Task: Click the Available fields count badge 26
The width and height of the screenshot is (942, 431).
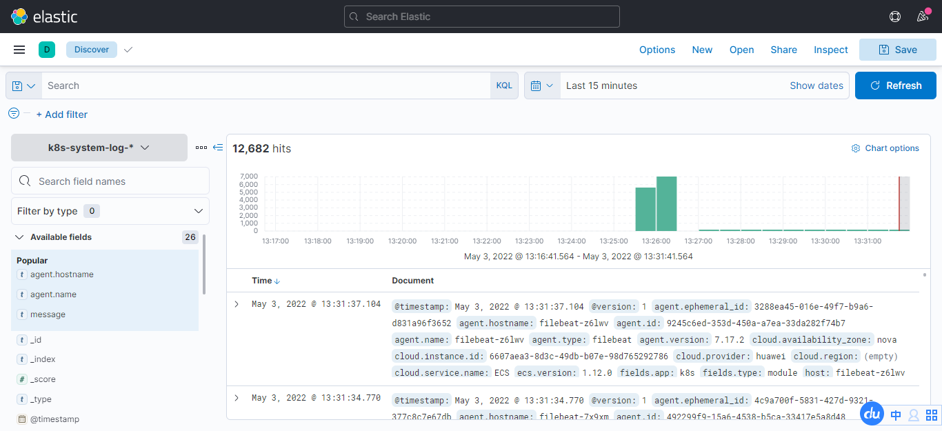Action: coord(190,237)
